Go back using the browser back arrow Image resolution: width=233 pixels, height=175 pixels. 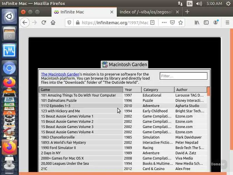[25, 23]
